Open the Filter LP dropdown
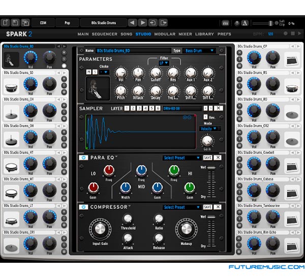Screen dimensions: 305x279 point(163,63)
